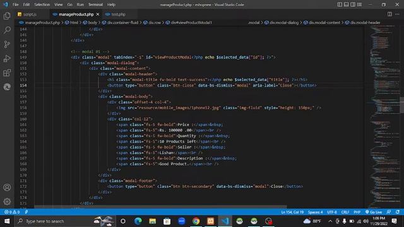This screenshot has height=227, width=404.
Task: Click the 'Lishan' text on line 166
Action: 166,153
